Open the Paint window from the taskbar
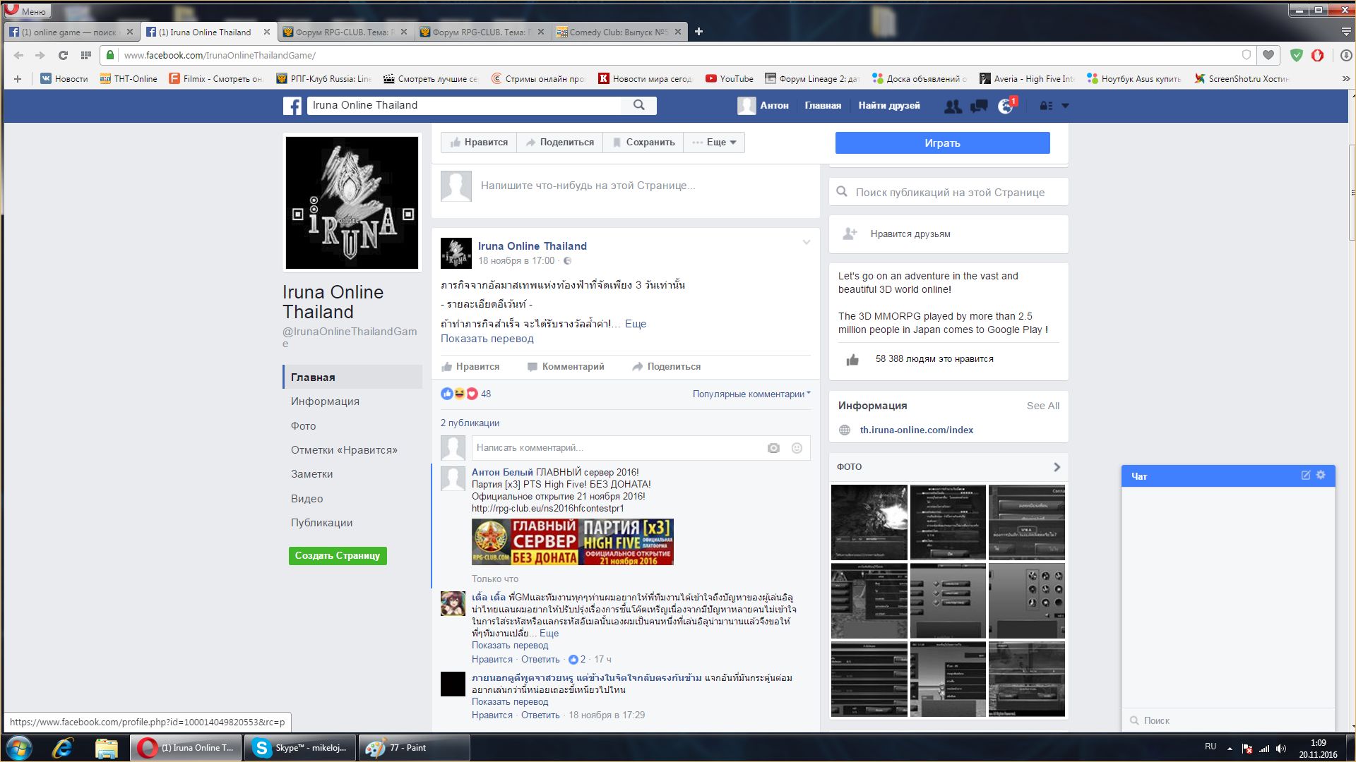Viewport: 1356px width, 762px height. [415, 748]
